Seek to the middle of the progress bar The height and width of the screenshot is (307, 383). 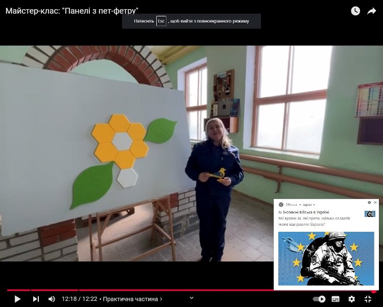click(192, 290)
